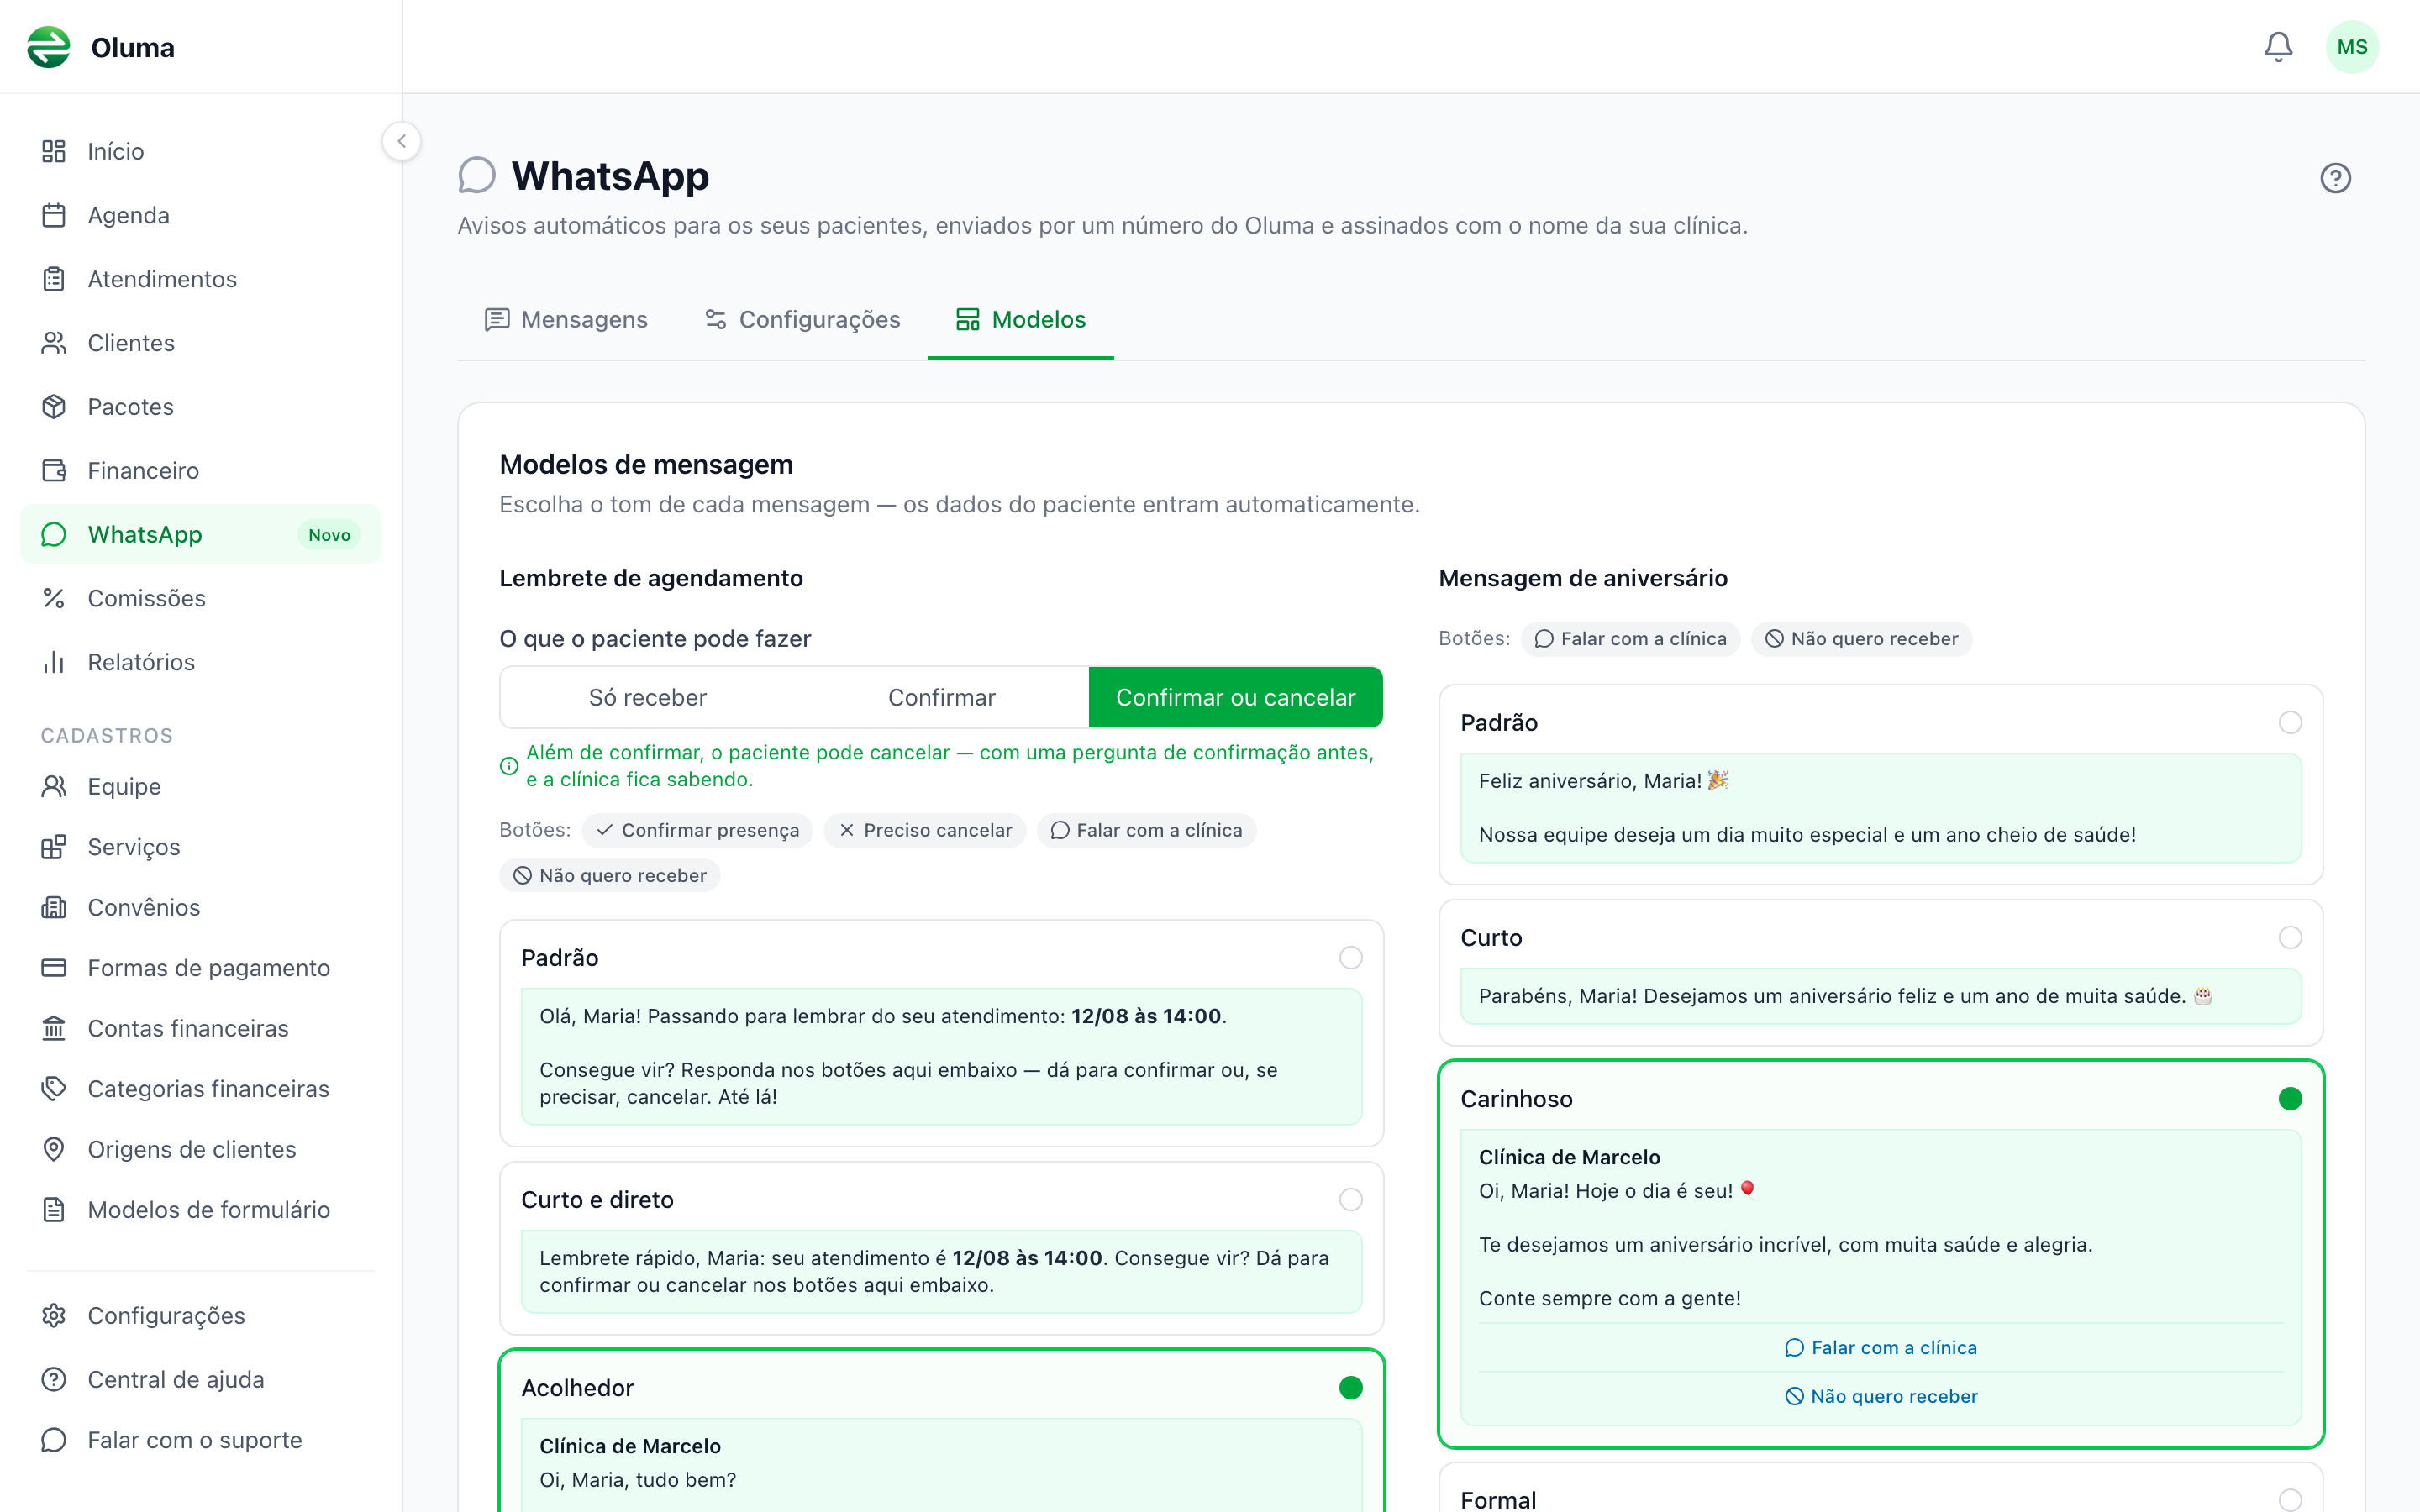Select the Modelos tab
This screenshot has width=2420, height=1512.
1021,319
